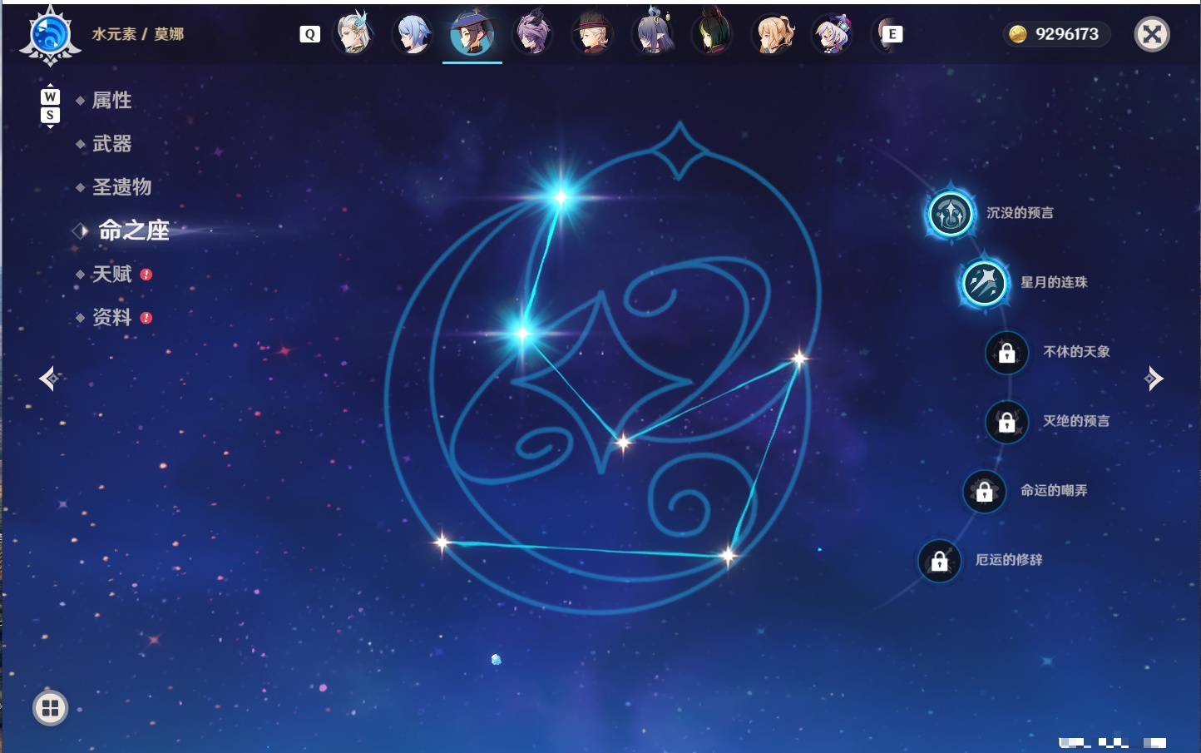Click the topmost glowing blue constellation star
1201x753 pixels.
coord(561,197)
